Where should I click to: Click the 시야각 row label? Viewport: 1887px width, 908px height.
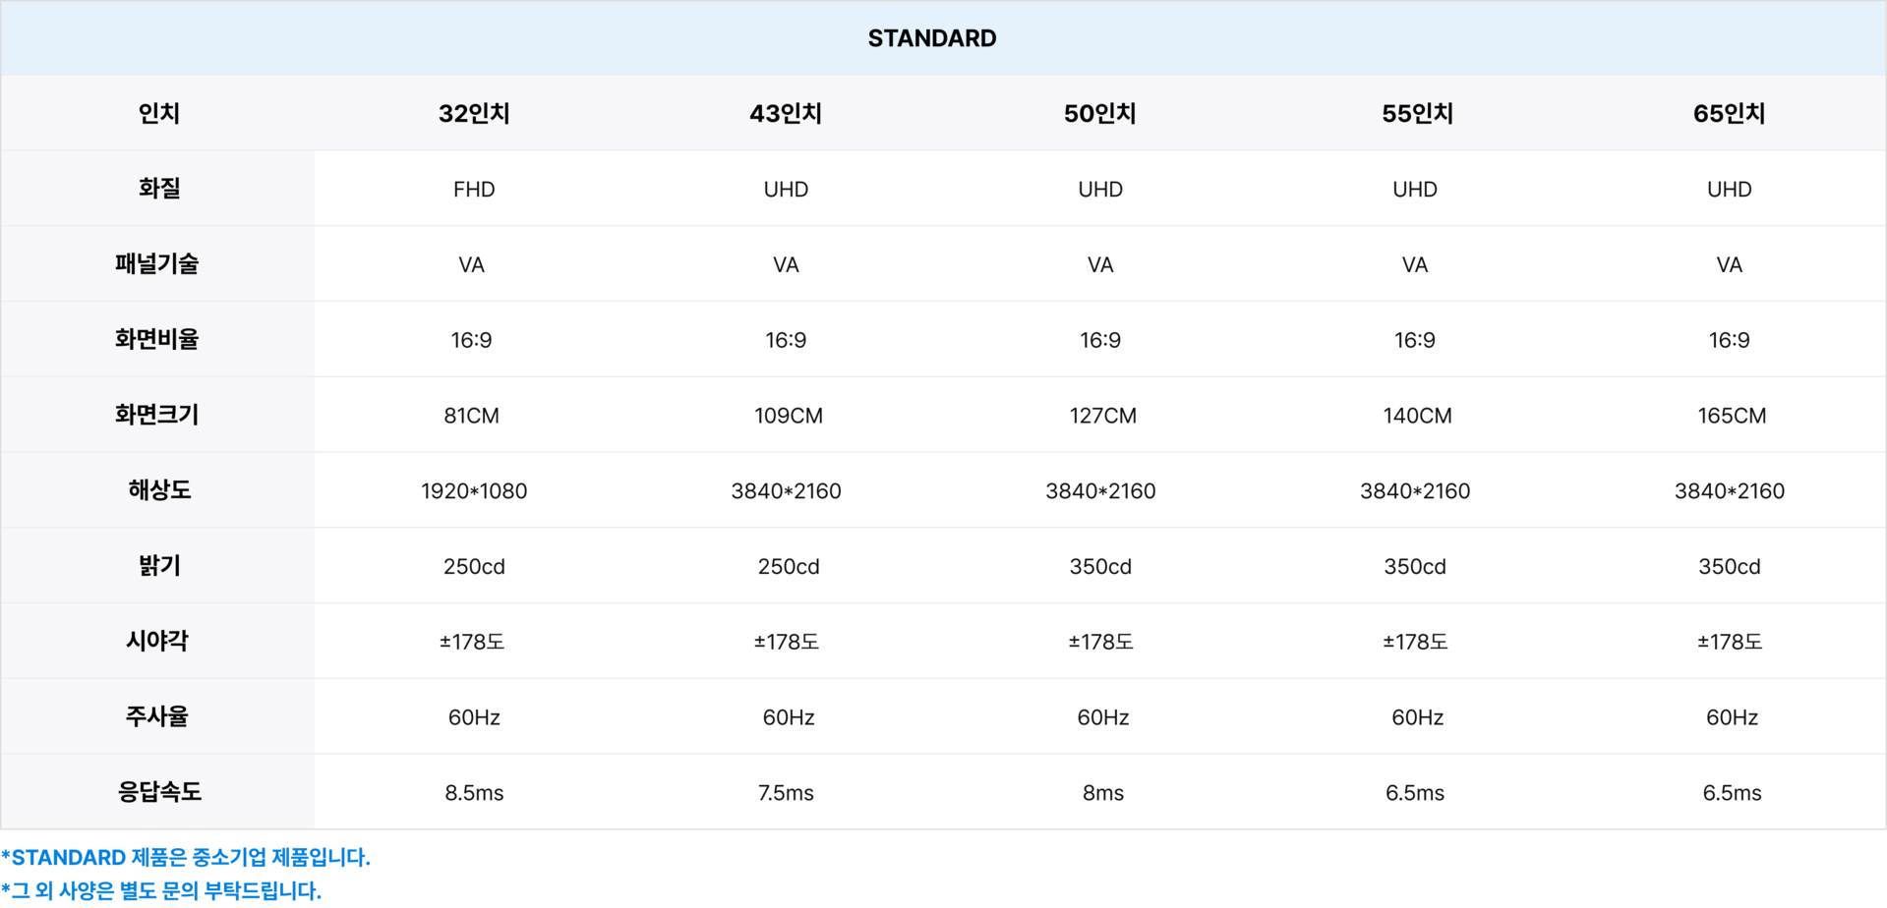(x=157, y=642)
